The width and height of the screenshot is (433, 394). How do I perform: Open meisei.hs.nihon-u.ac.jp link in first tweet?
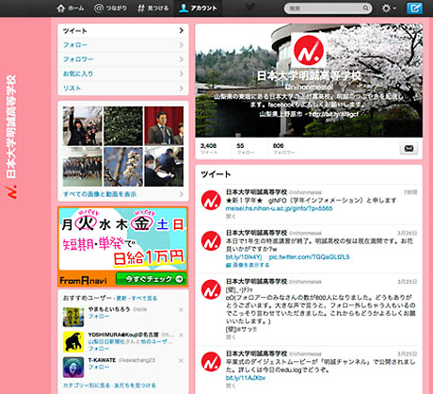click(x=279, y=208)
